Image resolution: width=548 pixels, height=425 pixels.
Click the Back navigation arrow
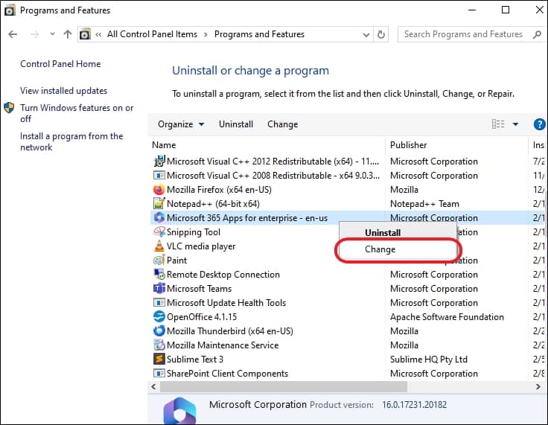[x=13, y=34]
